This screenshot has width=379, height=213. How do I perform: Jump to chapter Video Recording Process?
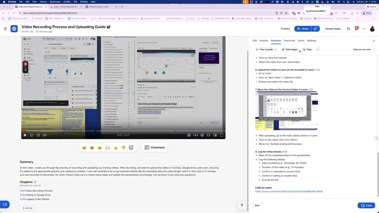click(x=36, y=191)
